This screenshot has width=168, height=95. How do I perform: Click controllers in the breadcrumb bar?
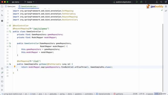click(89, 94)
